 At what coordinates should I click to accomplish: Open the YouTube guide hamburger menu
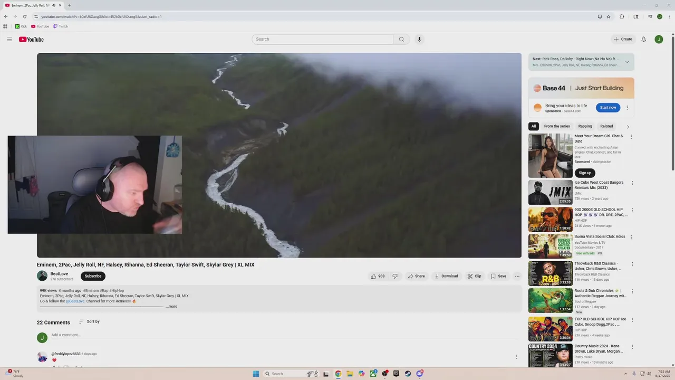(x=9, y=39)
